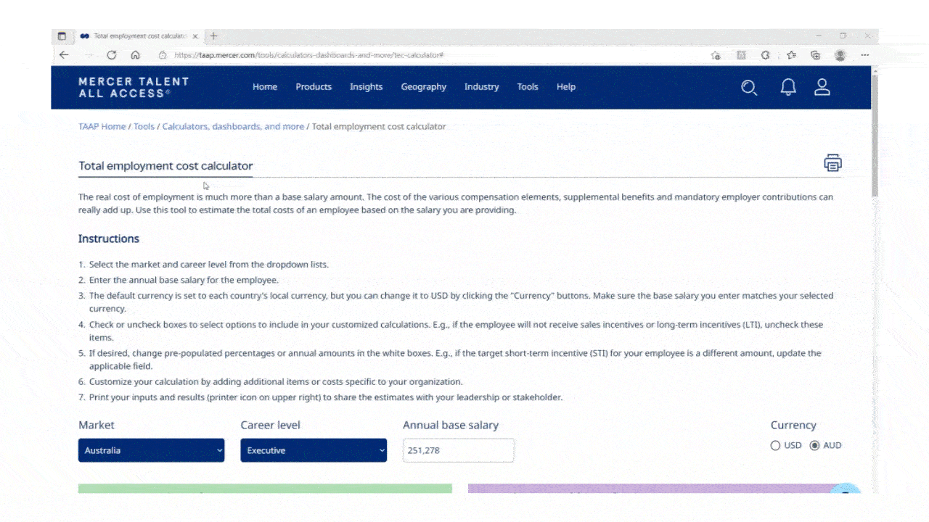Select the AUD currency option
929x522 pixels.
pyautogui.click(x=815, y=445)
